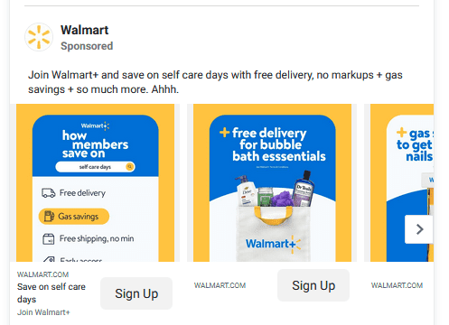Click Sign Up on first carousel card
449x325 pixels.
pos(136,293)
